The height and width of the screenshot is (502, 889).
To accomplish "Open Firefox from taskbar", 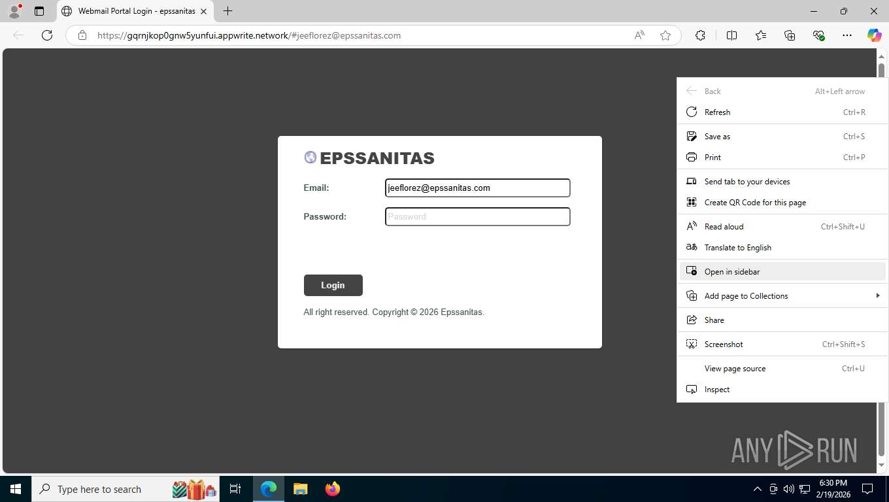I will [332, 489].
